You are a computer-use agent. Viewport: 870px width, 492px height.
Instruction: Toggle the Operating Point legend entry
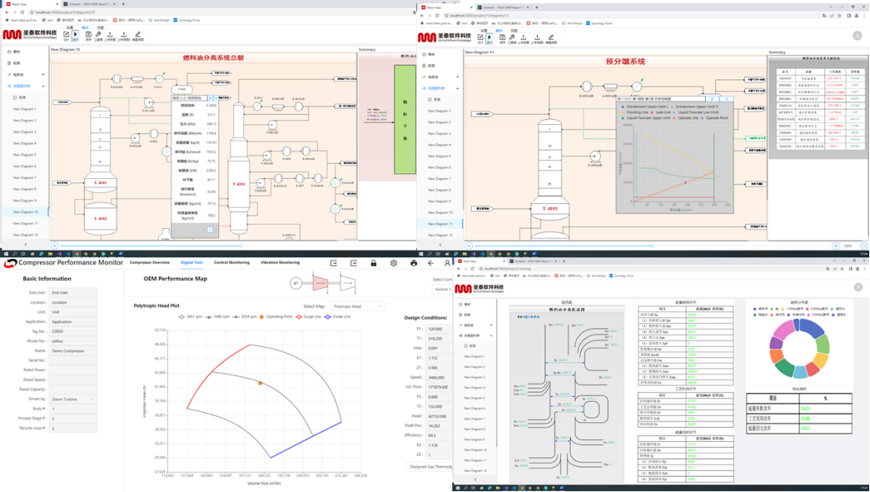click(x=276, y=317)
